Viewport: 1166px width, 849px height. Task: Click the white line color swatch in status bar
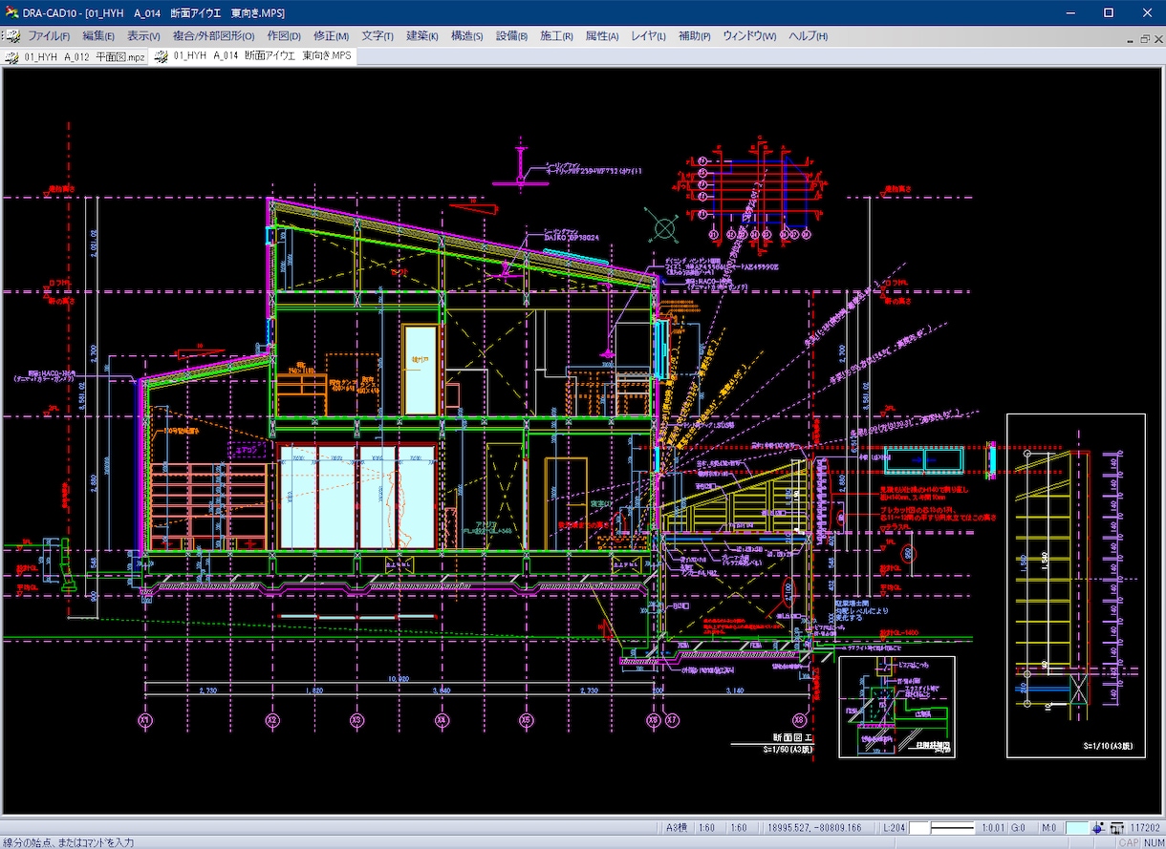tap(918, 828)
